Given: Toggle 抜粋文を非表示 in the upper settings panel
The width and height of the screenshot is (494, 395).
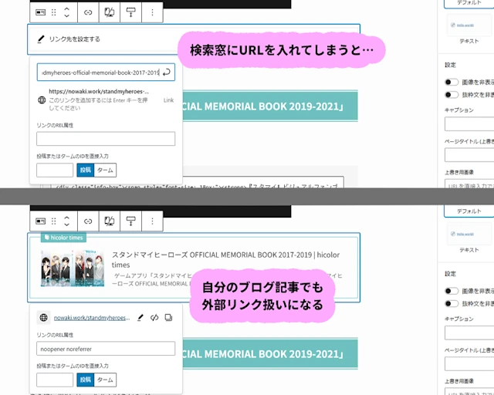Looking at the screenshot, I should 452,94.
